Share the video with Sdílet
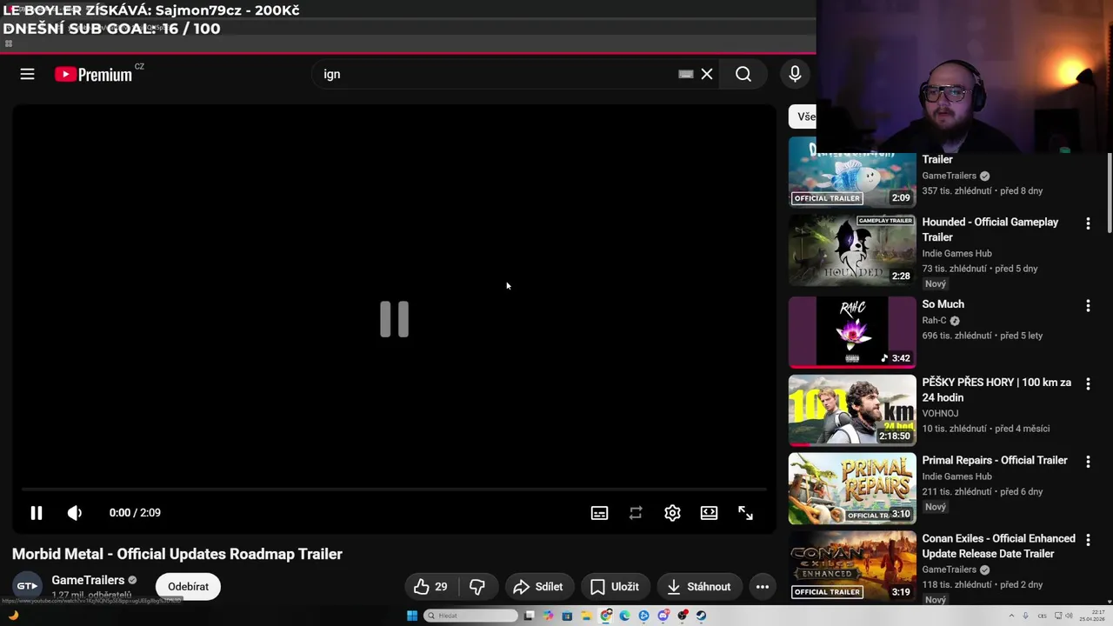 coord(538,587)
